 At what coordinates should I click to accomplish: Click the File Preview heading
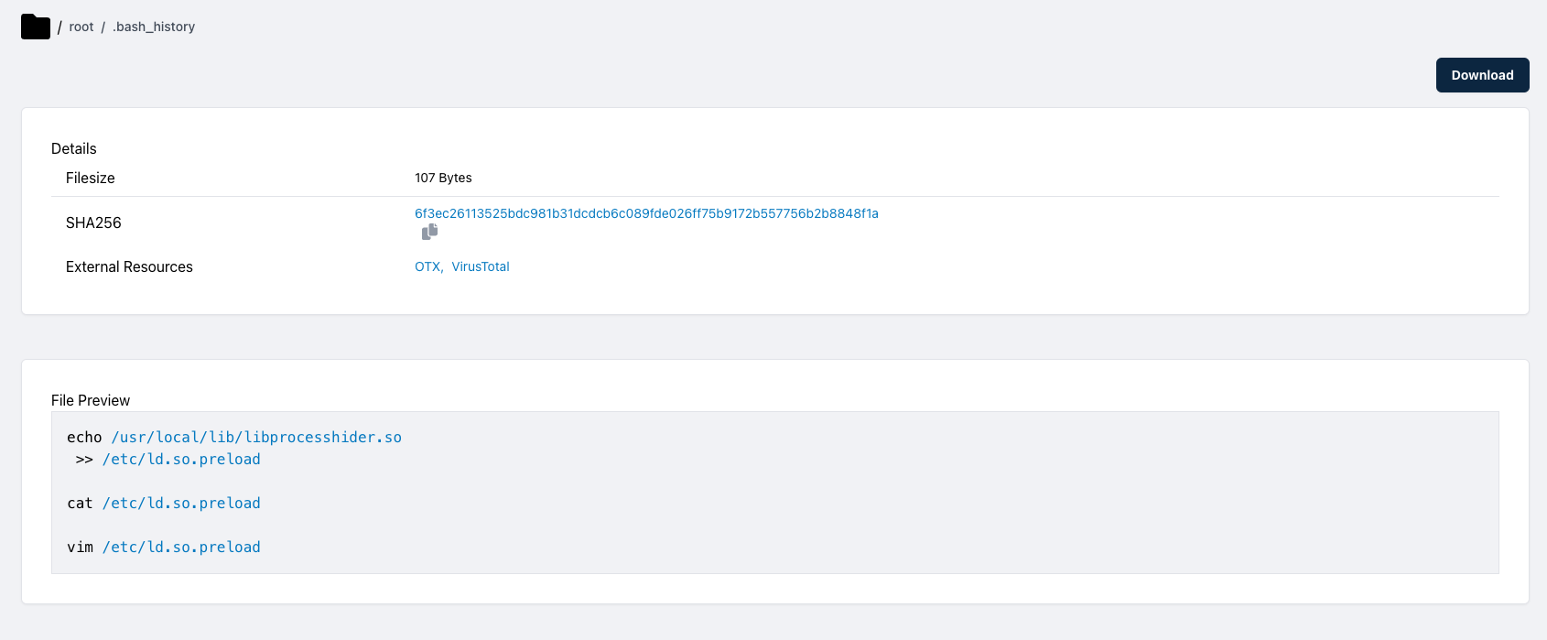point(91,400)
